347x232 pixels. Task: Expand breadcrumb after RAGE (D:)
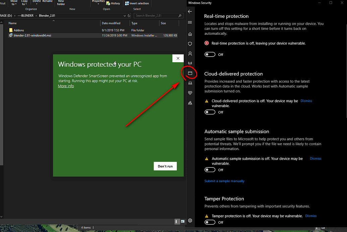coord(15,16)
